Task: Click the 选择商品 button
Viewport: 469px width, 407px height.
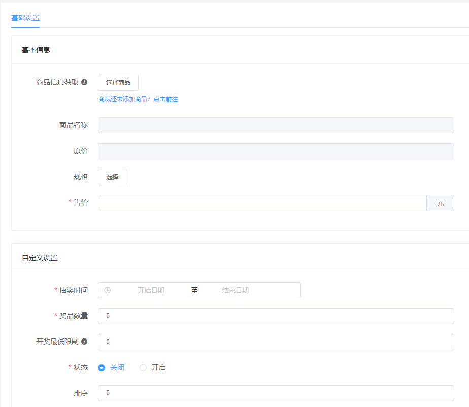Action: [118, 83]
